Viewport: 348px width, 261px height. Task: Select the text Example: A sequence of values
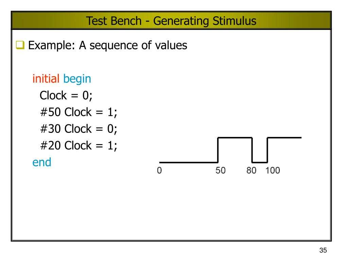coord(108,46)
